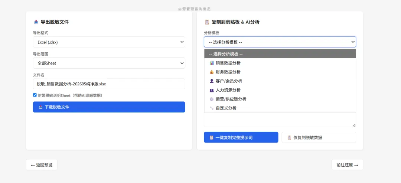
Task: Click the person icon beside 客户/会员分析
Action: click(212, 81)
